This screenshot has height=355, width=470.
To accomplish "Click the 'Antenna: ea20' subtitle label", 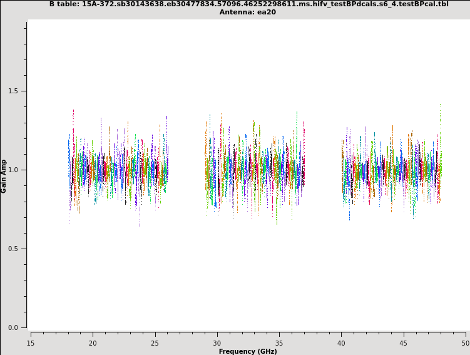I will 247,12.
